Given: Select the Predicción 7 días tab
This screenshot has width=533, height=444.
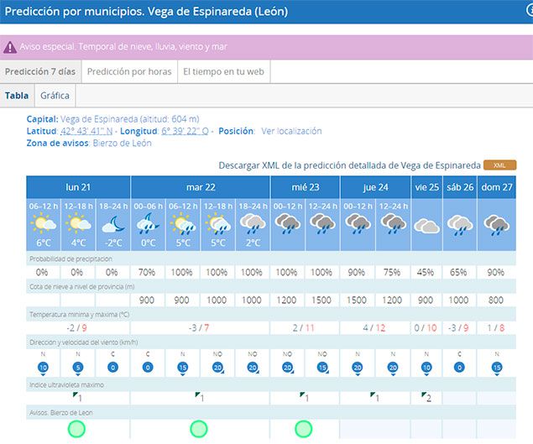Looking at the screenshot, I should (40, 72).
